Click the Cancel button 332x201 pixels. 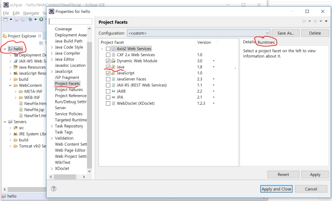point(311,189)
